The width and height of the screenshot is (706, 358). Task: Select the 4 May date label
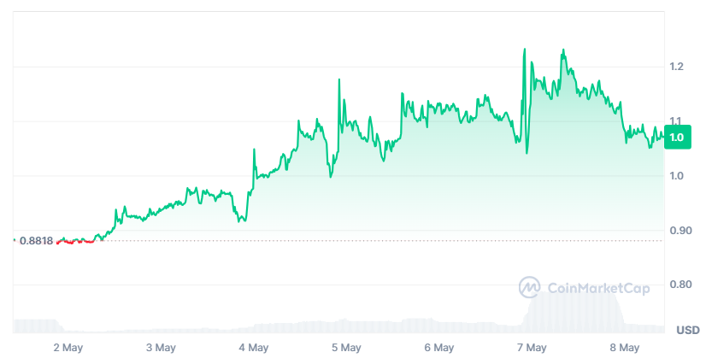tap(254, 348)
